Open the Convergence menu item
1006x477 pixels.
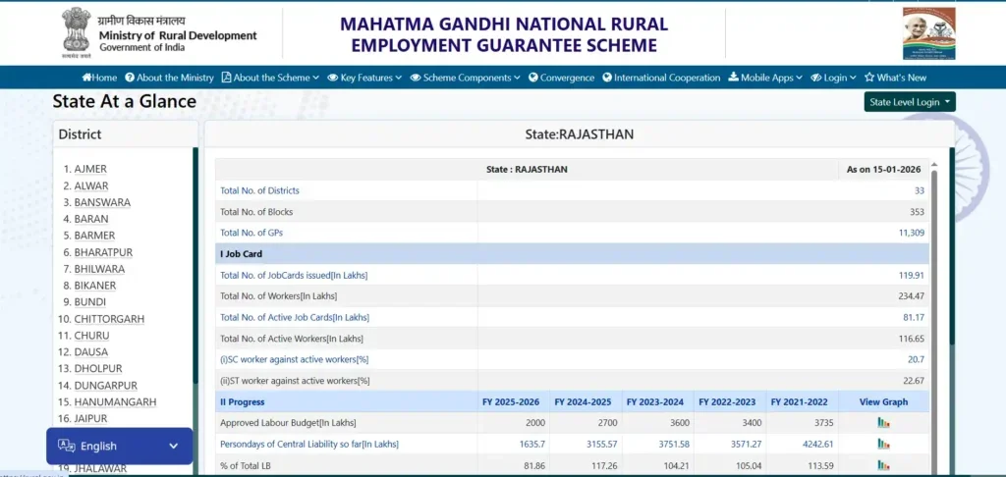tap(561, 78)
